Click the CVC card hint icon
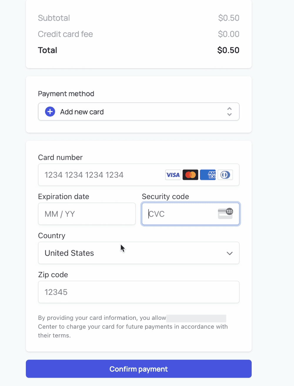This screenshot has width=294, height=386. point(225,214)
